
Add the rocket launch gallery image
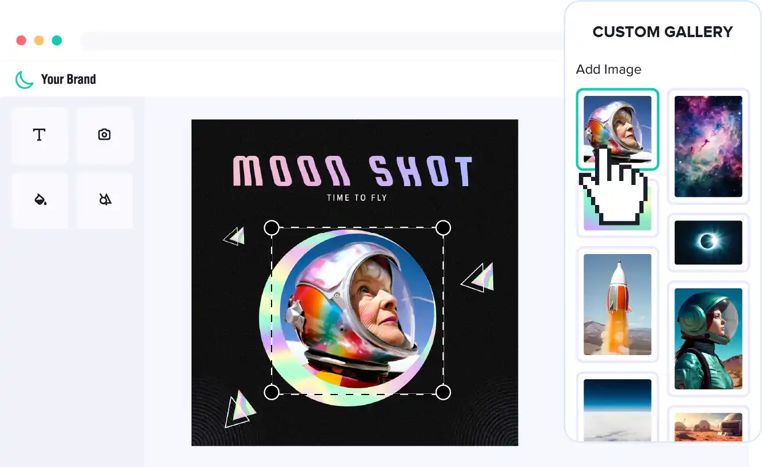(617, 304)
